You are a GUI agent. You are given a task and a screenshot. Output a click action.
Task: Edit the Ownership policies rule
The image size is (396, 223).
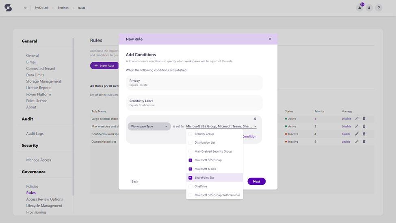coord(357,142)
